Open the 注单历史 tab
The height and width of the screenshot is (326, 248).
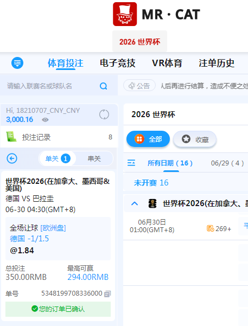(x=217, y=63)
